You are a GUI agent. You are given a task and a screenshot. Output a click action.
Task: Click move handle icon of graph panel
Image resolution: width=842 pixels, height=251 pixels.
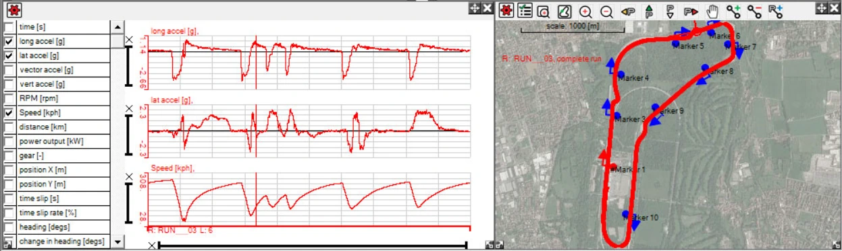click(474, 7)
